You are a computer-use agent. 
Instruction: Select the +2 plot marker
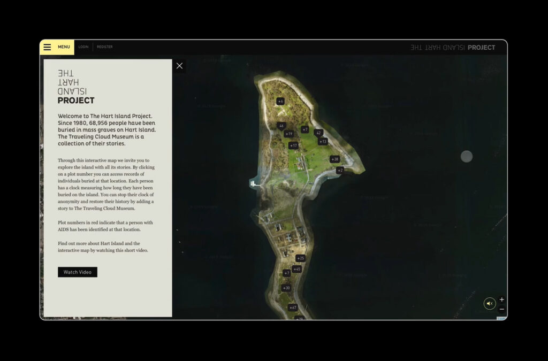340,171
